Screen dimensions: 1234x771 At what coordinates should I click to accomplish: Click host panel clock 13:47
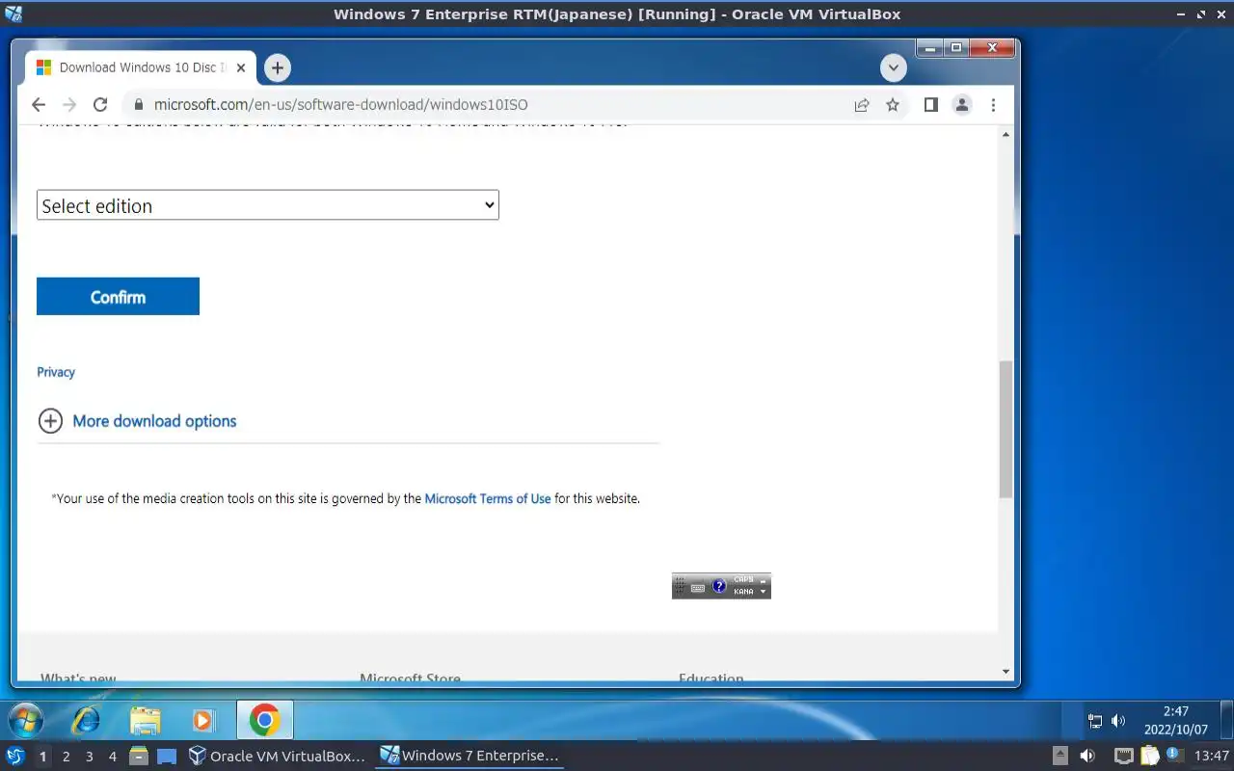point(1212,757)
